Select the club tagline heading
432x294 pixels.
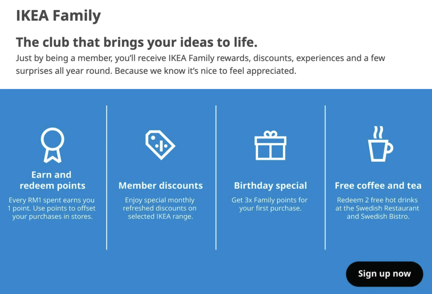[136, 43]
